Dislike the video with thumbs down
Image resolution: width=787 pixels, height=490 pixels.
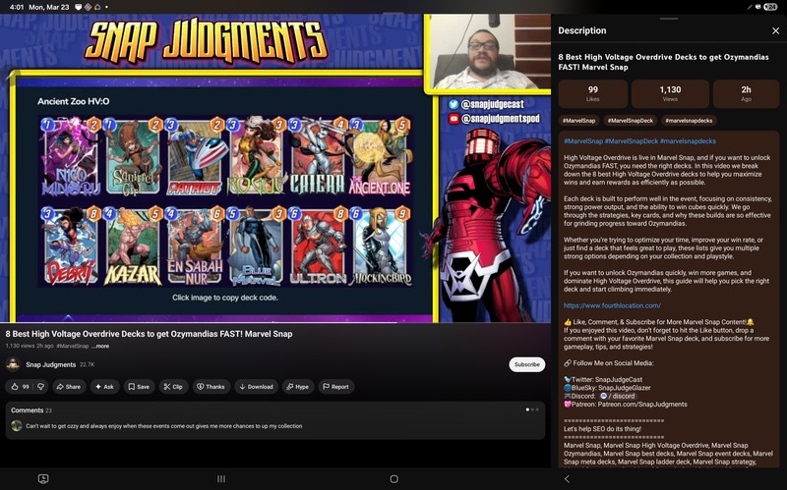(41, 386)
